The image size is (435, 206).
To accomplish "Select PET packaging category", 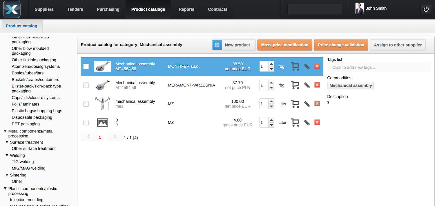I will [26, 124].
